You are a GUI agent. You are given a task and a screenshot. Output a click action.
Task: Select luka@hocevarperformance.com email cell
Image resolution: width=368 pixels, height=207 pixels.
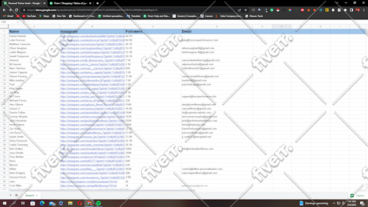(x=217, y=40)
